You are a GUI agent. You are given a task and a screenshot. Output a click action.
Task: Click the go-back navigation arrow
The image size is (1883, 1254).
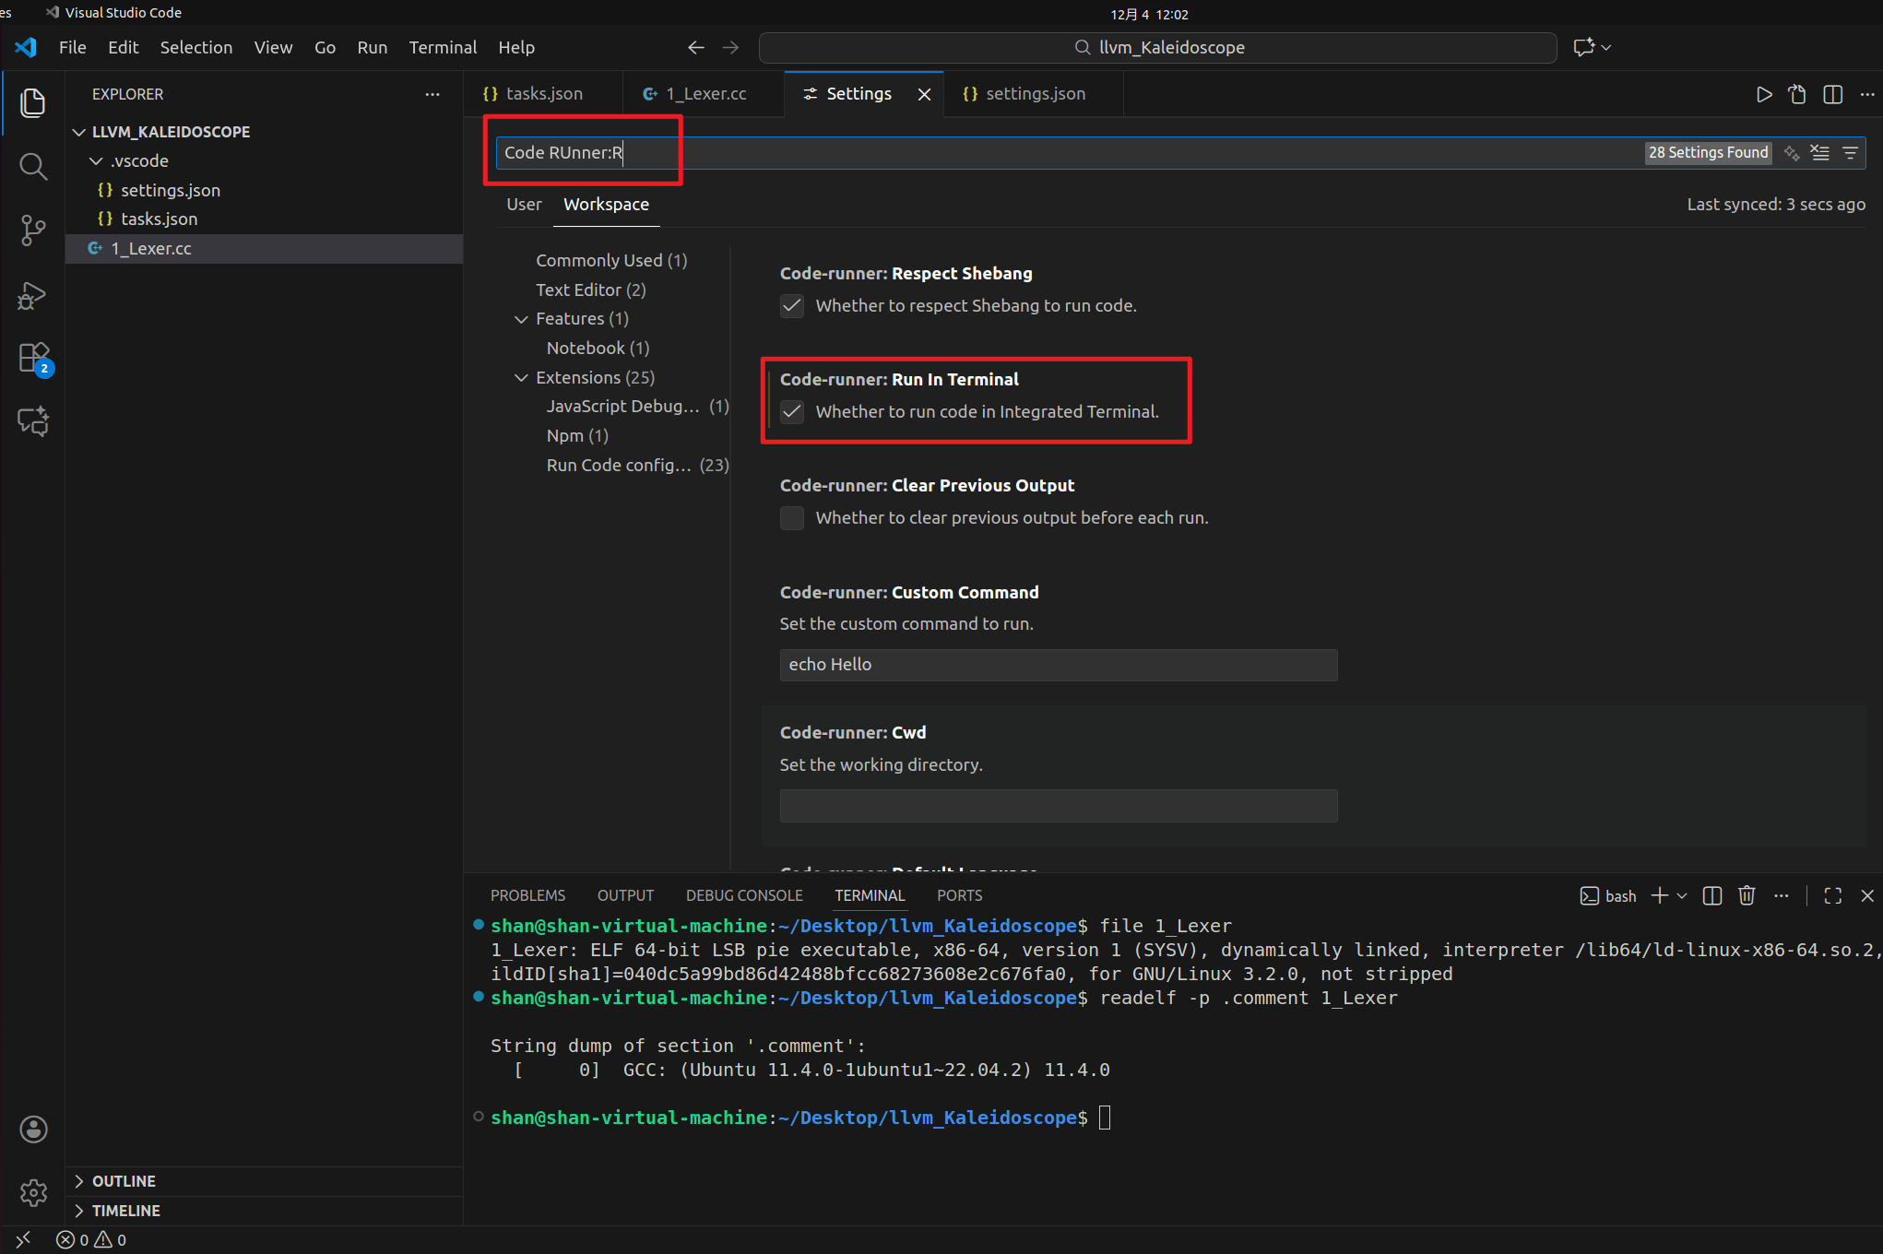click(x=695, y=47)
